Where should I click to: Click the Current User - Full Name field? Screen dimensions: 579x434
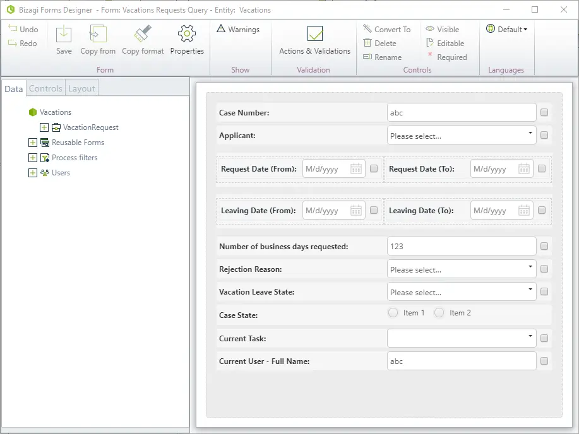[x=462, y=361]
